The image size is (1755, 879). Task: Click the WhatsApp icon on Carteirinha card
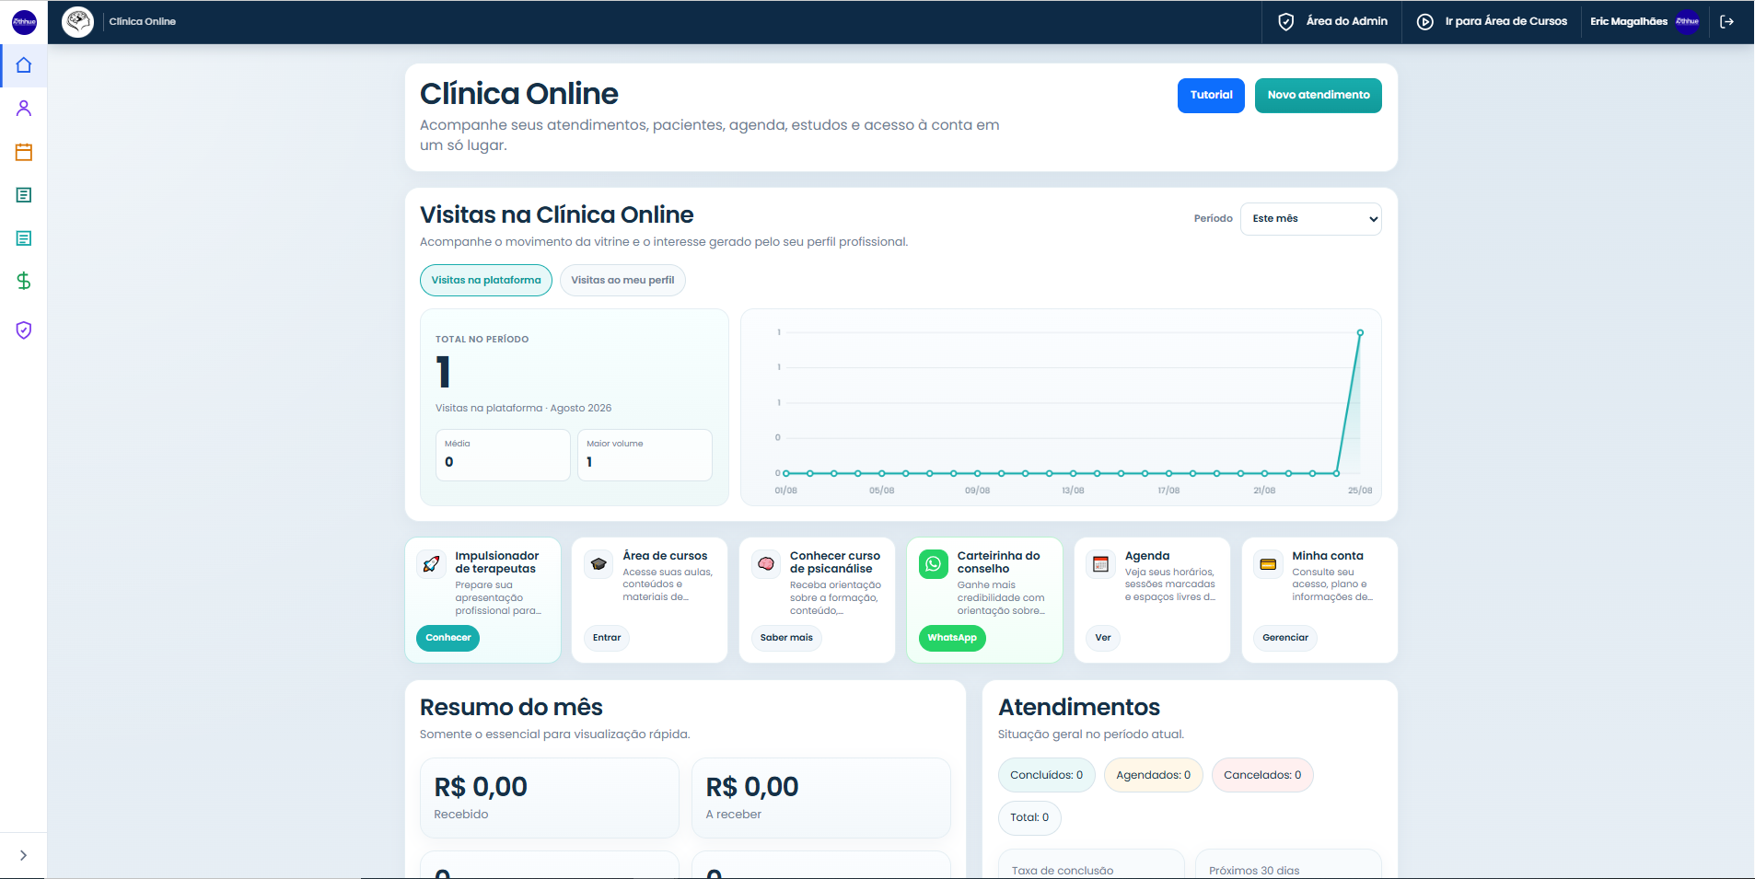pyautogui.click(x=934, y=564)
